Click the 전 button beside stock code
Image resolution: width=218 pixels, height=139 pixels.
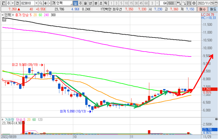tap(17, 3)
